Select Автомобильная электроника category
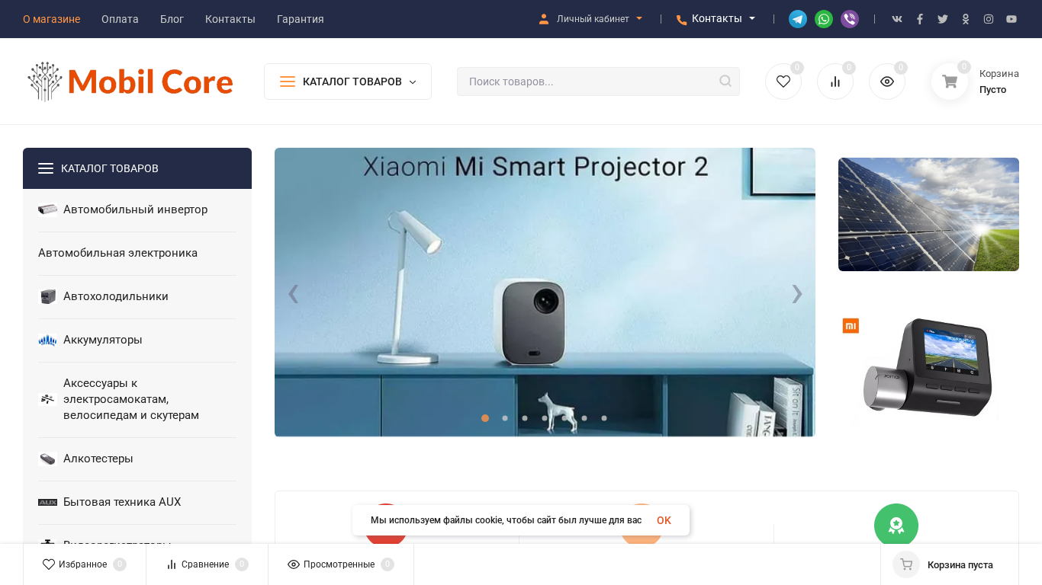 [137, 253]
